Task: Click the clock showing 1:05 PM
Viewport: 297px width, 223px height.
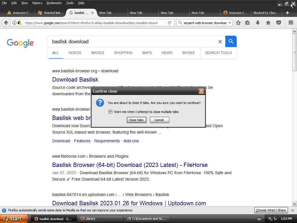Action: click(286, 219)
